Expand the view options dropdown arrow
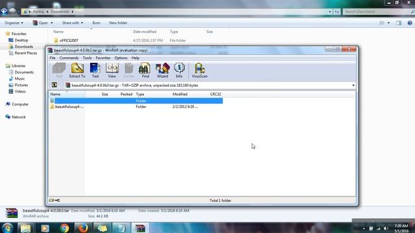Viewport: 415px width, 233px height. click(388, 23)
